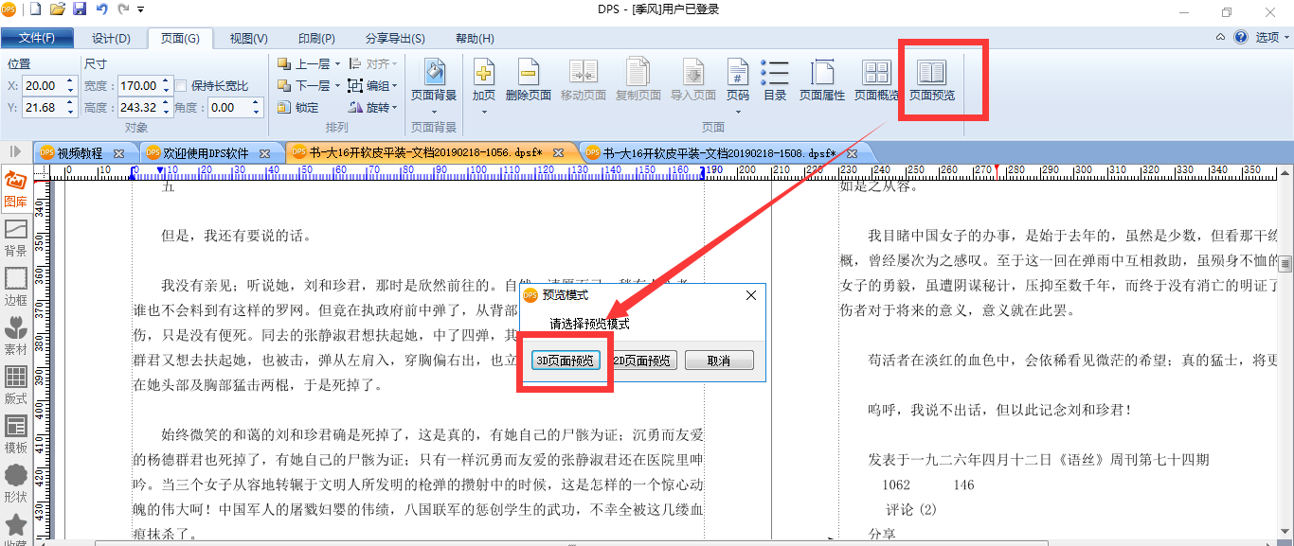Click the 页面预览 (page preview) icon

932,79
